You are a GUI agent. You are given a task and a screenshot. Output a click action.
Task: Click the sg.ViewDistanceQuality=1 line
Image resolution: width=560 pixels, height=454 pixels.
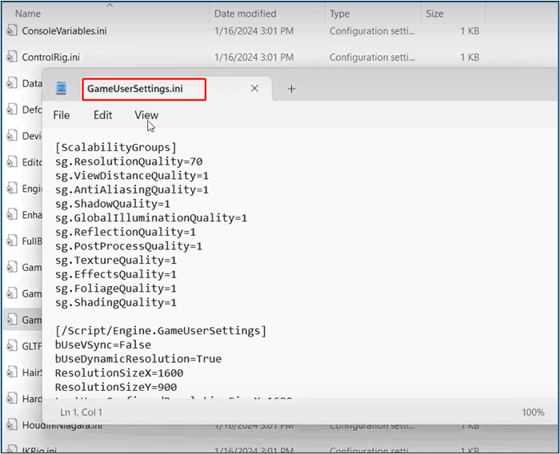(x=132, y=176)
